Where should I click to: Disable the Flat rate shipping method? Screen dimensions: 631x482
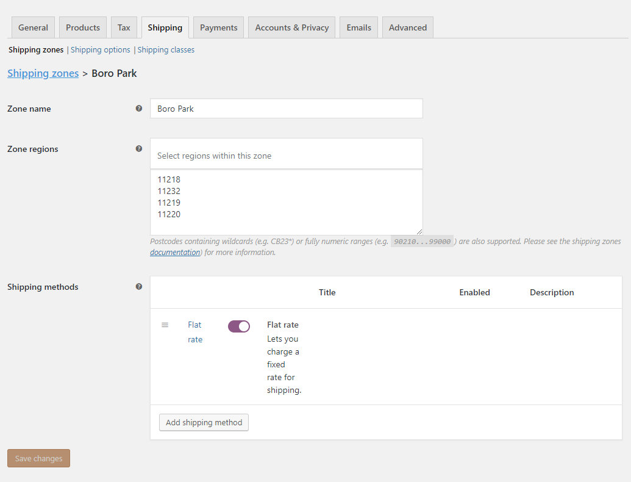(x=238, y=326)
